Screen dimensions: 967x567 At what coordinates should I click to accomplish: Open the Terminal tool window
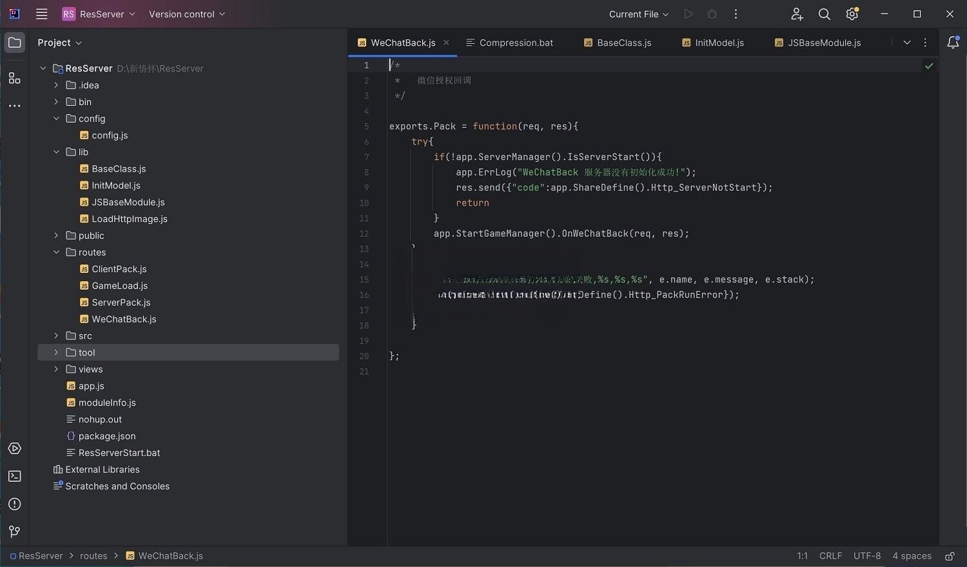click(14, 476)
